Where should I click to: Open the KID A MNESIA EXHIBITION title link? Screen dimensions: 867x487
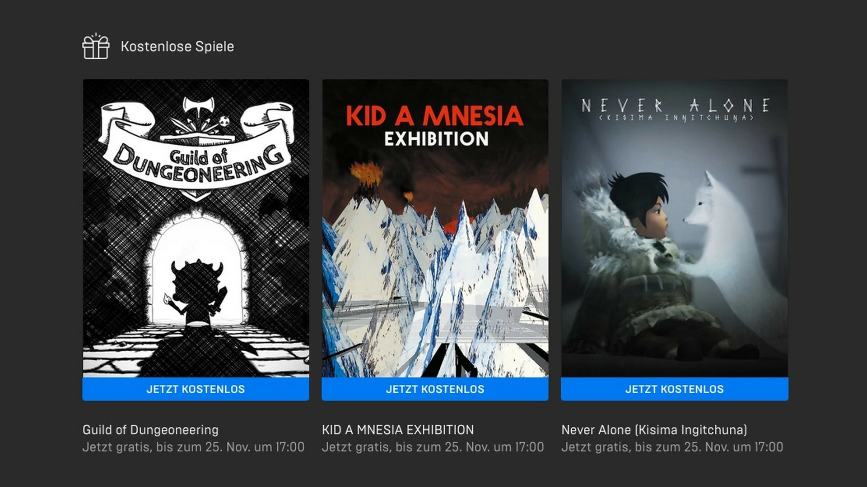pos(398,430)
